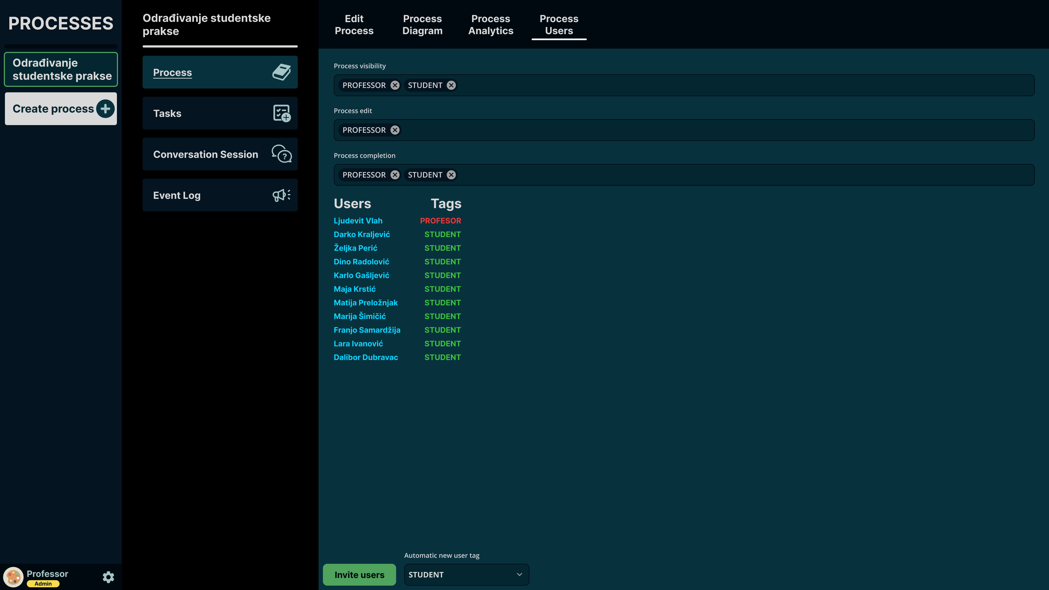Click the Professor avatar picture
Image resolution: width=1049 pixels, height=590 pixels.
coord(13,577)
